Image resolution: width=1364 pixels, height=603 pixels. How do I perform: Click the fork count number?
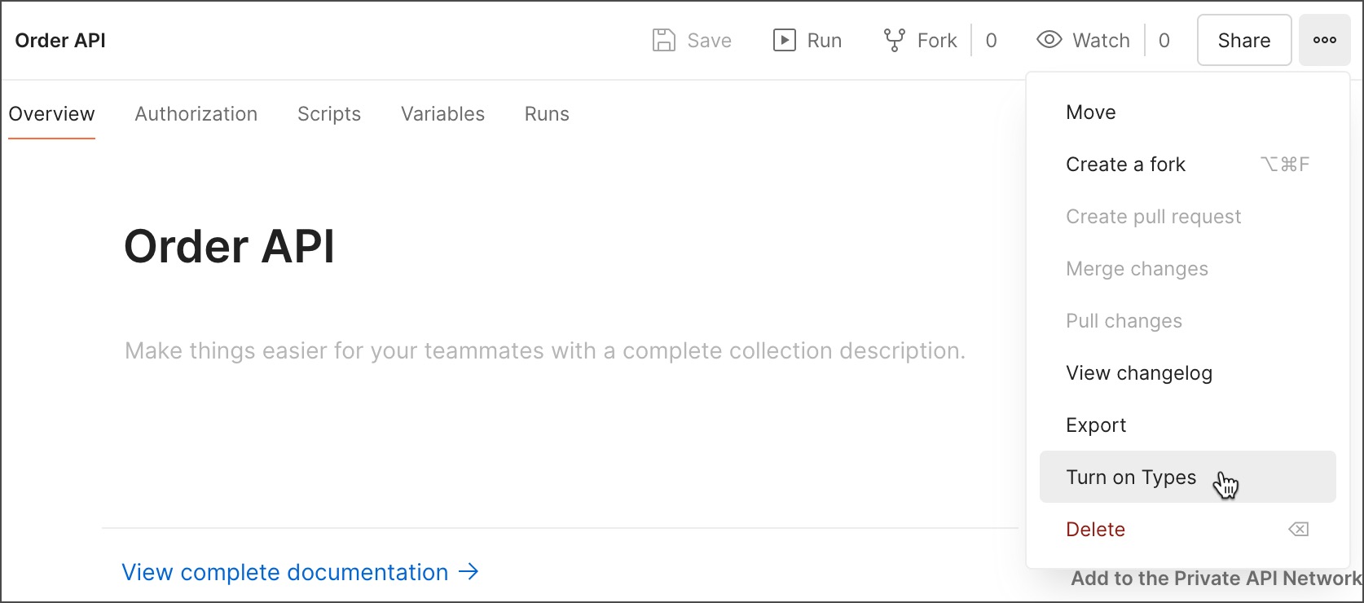(991, 41)
